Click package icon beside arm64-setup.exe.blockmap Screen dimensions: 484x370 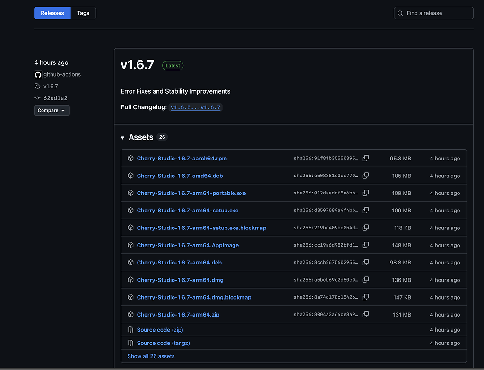coord(130,228)
